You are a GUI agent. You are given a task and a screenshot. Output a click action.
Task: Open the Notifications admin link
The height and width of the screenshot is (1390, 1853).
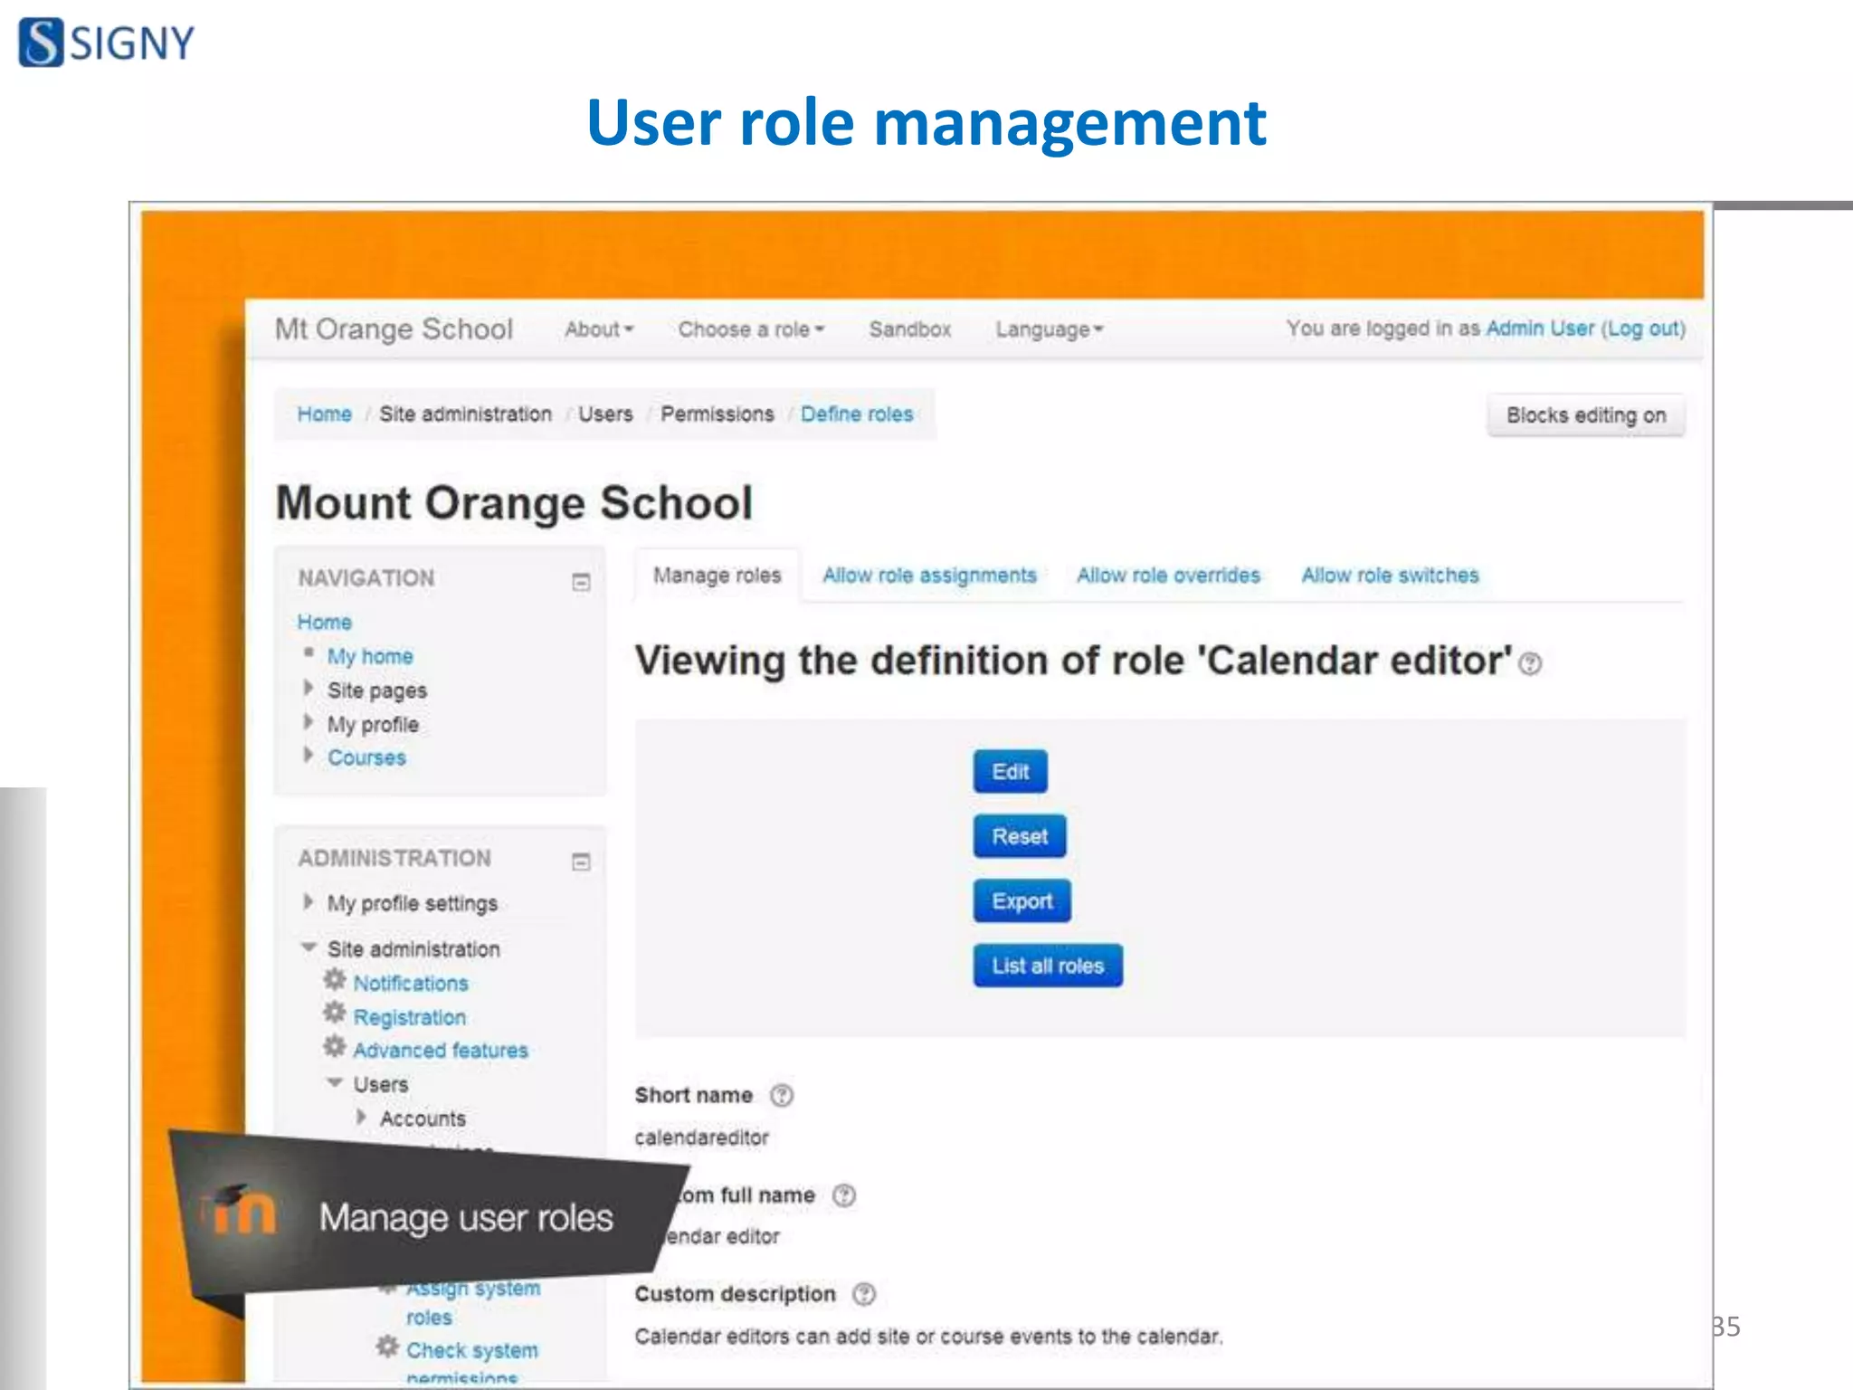click(411, 984)
